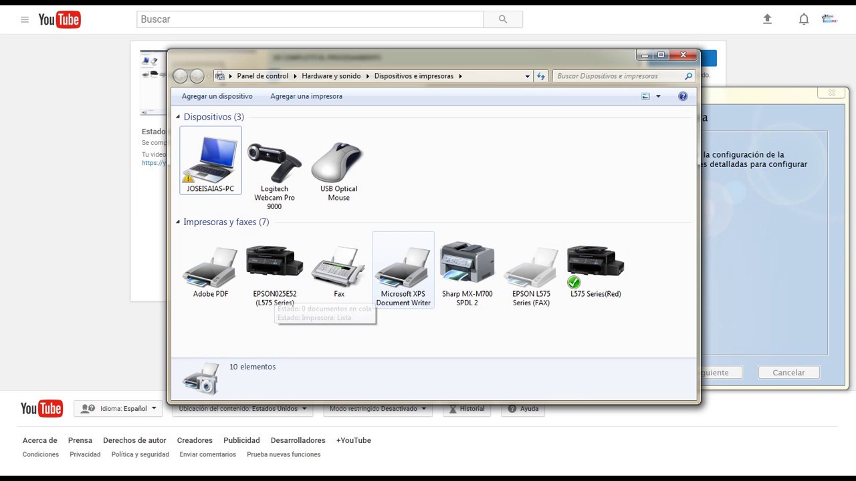
Task: Click the YouTube Historial button
Action: 467,409
